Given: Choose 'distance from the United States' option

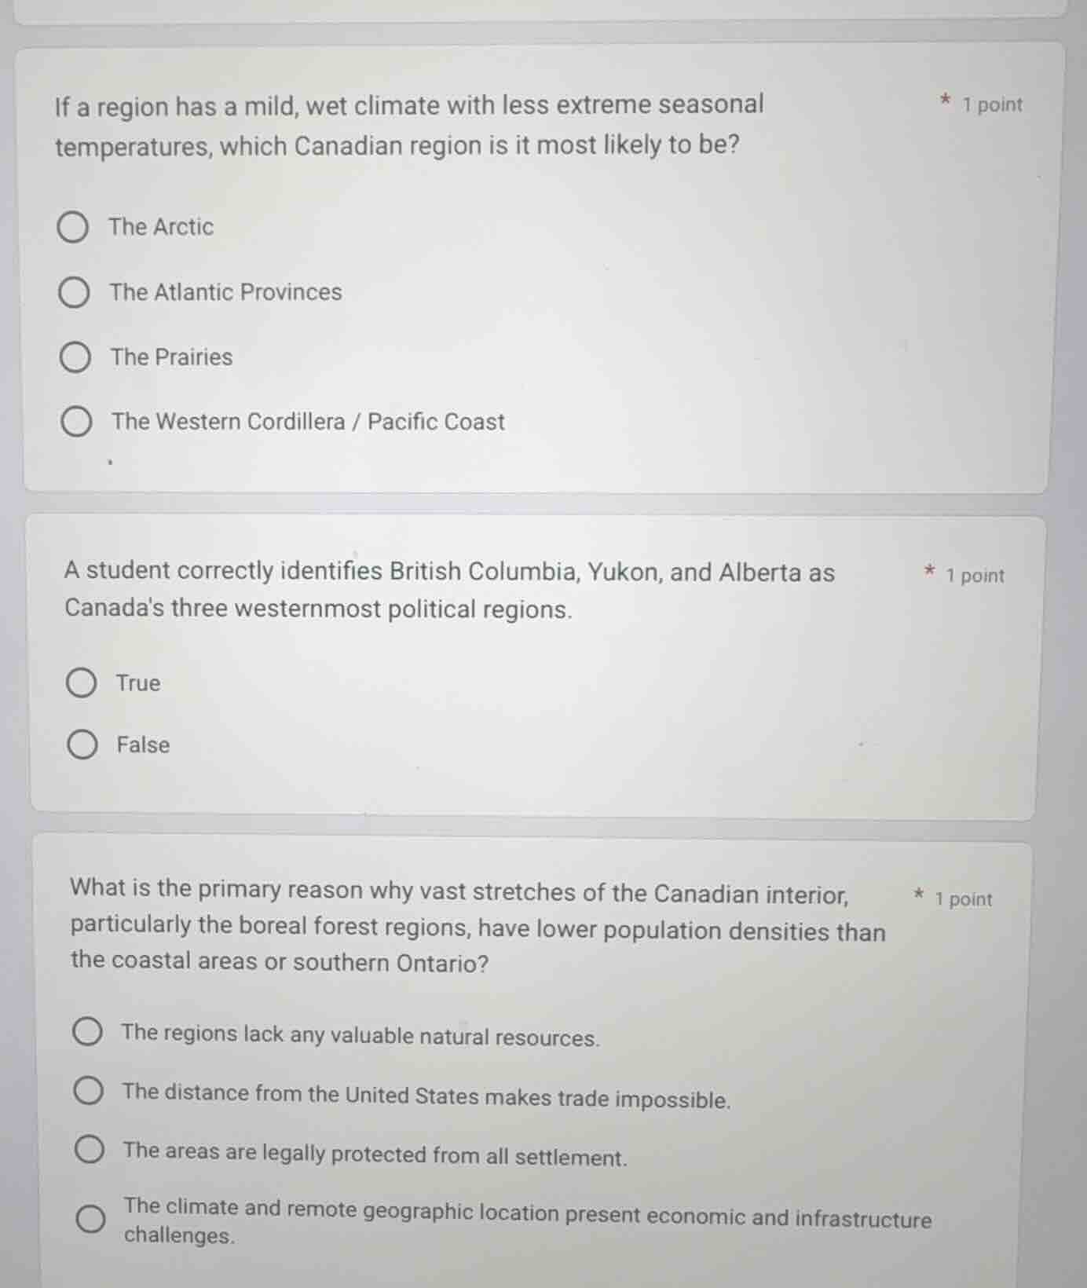Looking at the screenshot, I should (x=88, y=1091).
